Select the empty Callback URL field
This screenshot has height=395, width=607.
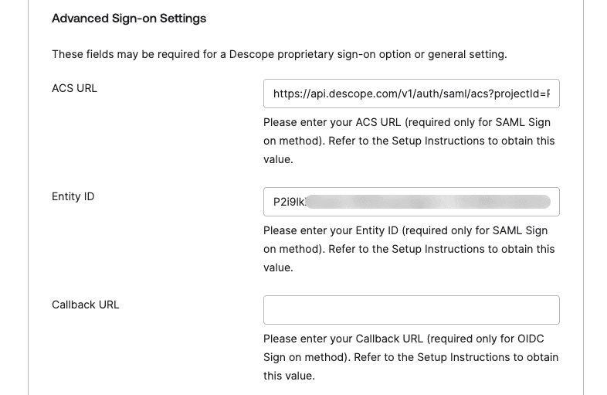click(x=411, y=310)
